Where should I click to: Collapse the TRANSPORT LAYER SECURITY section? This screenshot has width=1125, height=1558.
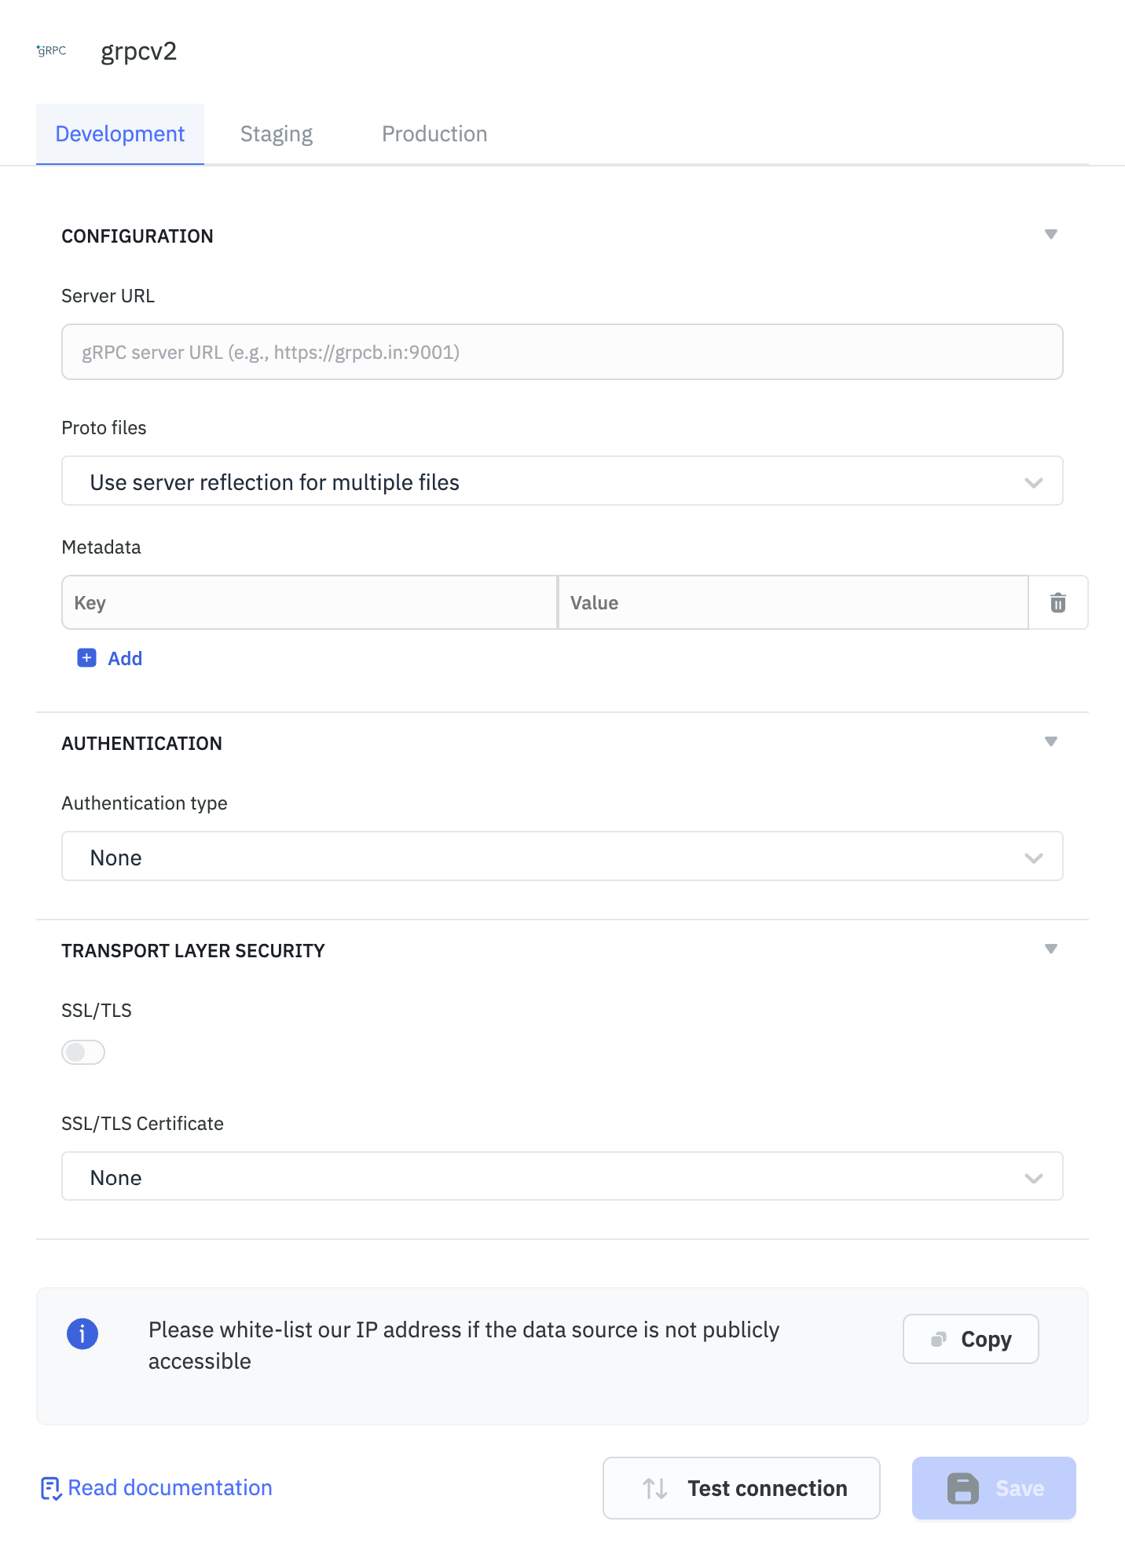click(1050, 949)
